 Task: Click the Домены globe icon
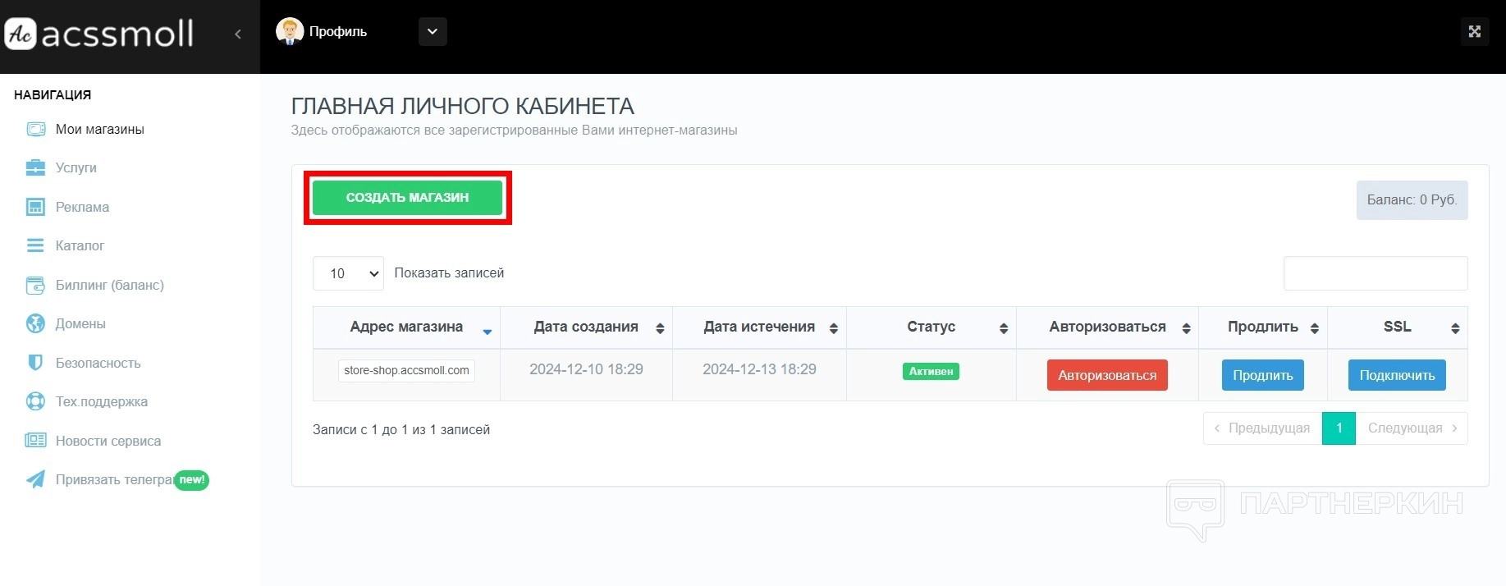[35, 323]
